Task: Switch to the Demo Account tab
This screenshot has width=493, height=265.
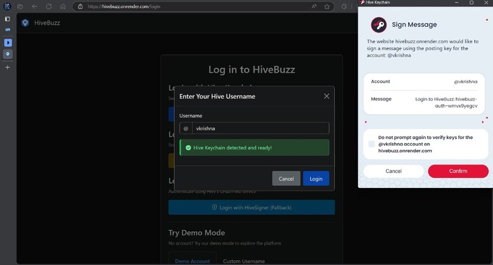Action: coord(193,261)
